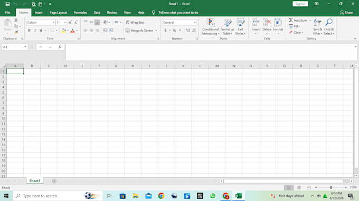
Task: Click Insert cells icon
Action: point(256,22)
